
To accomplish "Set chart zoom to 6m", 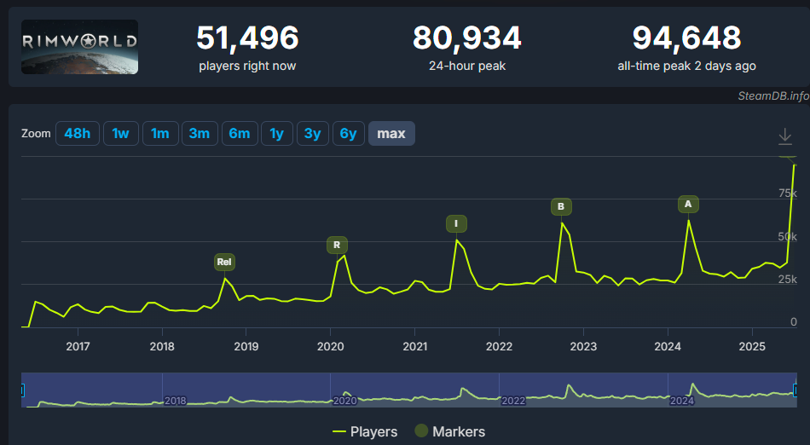I will tap(240, 134).
